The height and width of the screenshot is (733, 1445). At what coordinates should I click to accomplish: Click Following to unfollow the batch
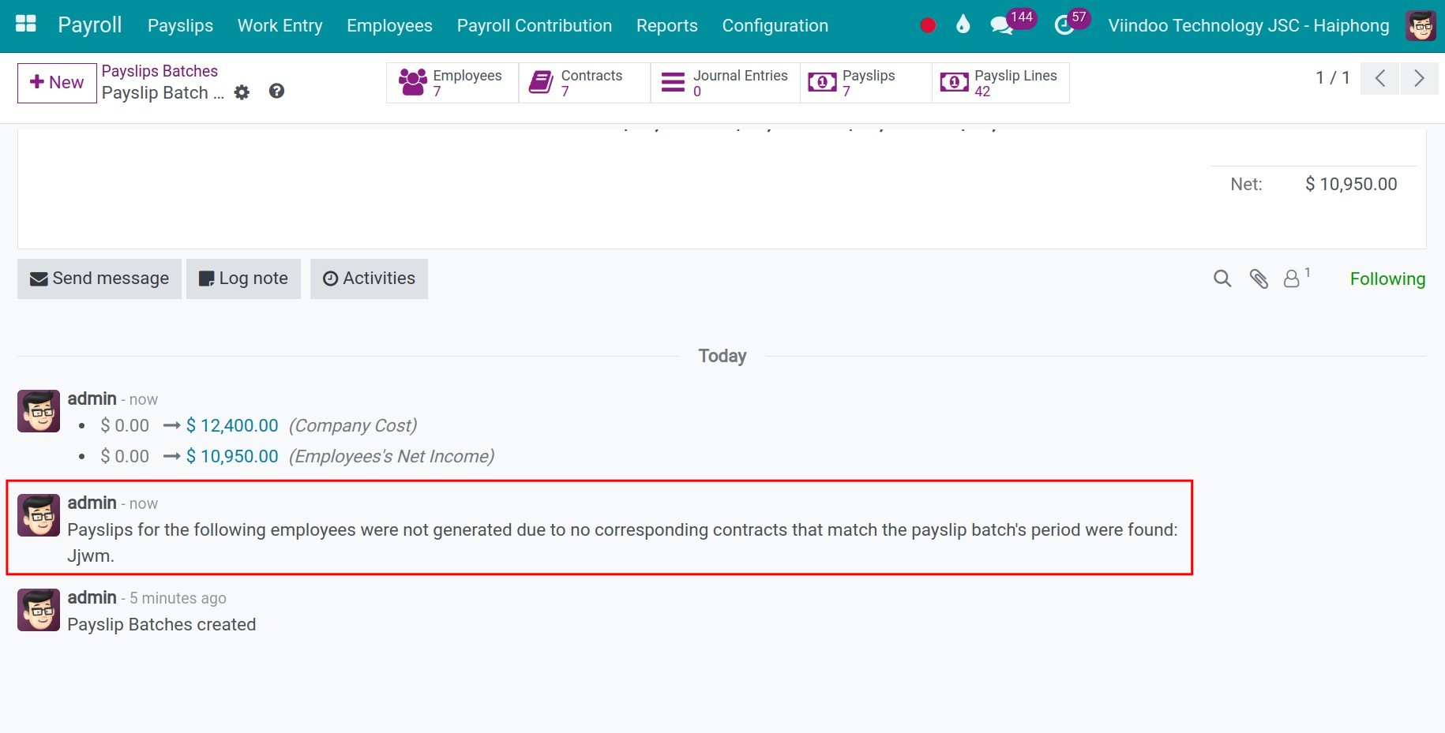point(1387,279)
